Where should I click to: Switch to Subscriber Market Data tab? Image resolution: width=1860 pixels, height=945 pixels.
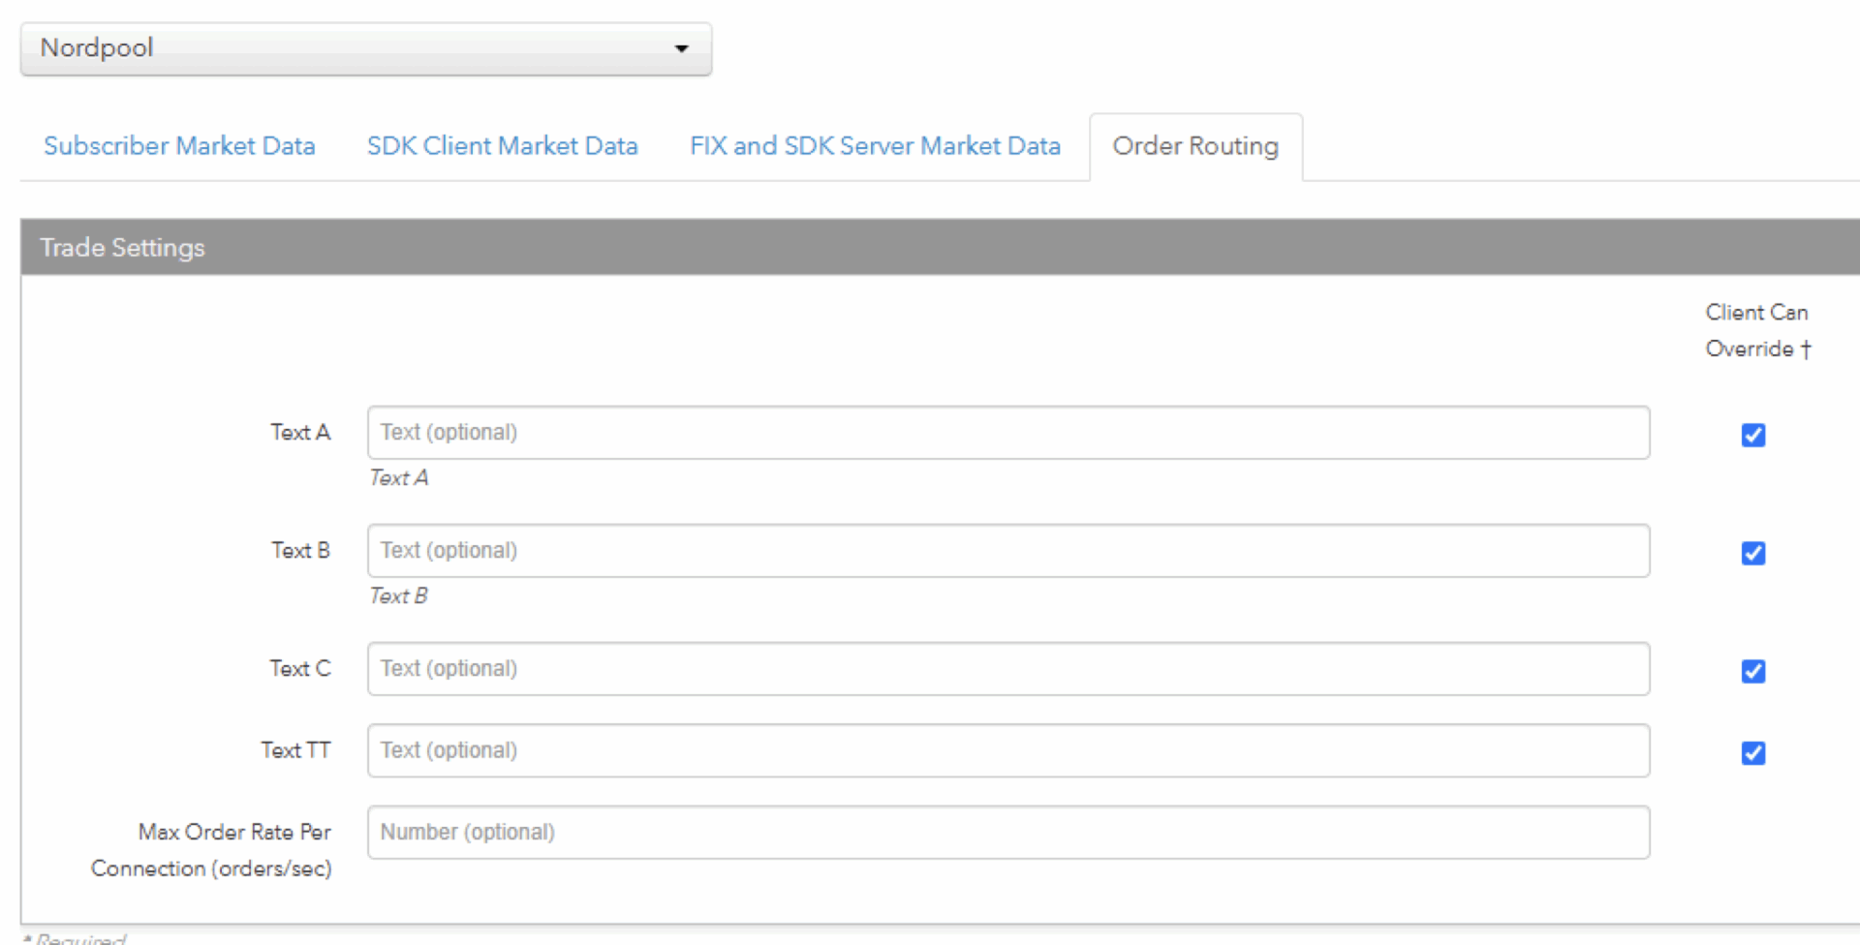click(179, 146)
